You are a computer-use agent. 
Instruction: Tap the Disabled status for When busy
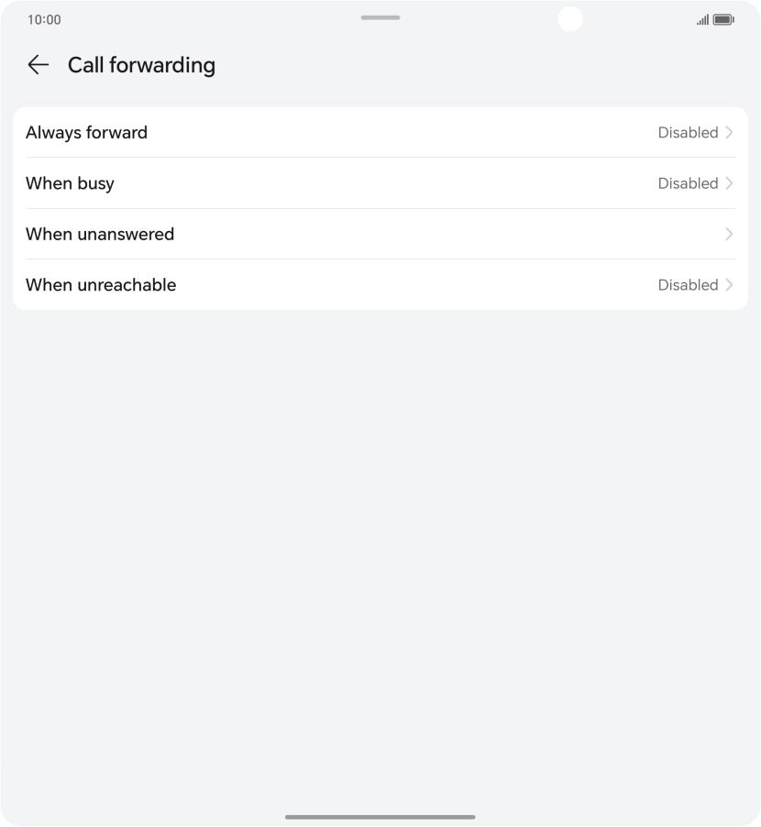point(688,183)
